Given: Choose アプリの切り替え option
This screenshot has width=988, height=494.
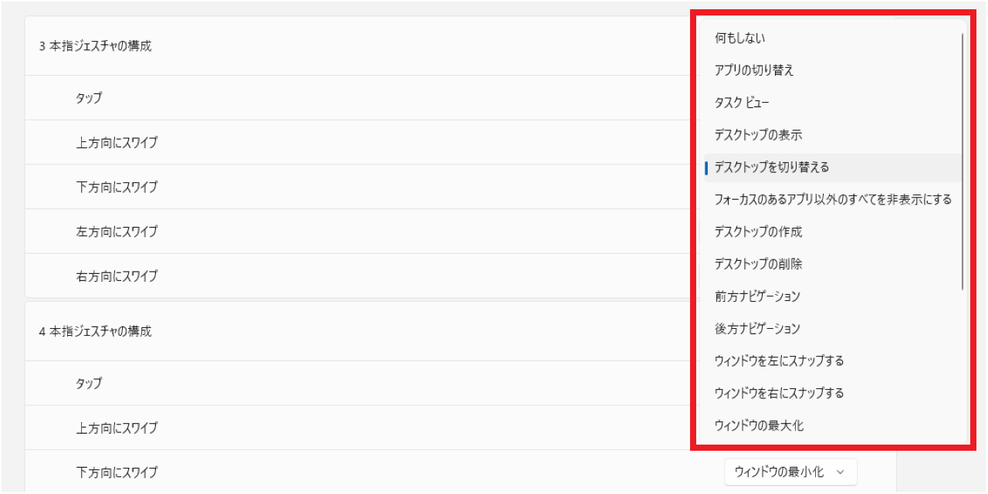Looking at the screenshot, I should 754,70.
